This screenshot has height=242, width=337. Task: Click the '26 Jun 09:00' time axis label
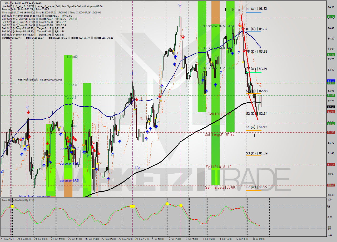pyautogui.click(x=92, y=239)
